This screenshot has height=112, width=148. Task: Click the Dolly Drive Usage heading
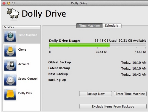pyautogui.click(x=65, y=41)
